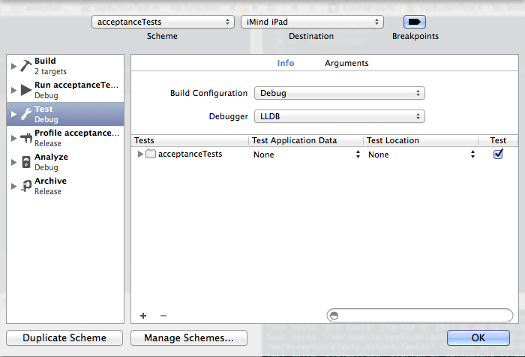
Task: Open Manage Schemes dialog
Action: (x=189, y=337)
